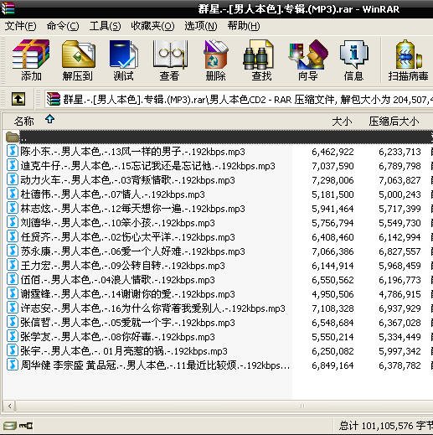
Task: Select file 苏永康 06爱一个人好难 mp3
Action: pos(132,251)
